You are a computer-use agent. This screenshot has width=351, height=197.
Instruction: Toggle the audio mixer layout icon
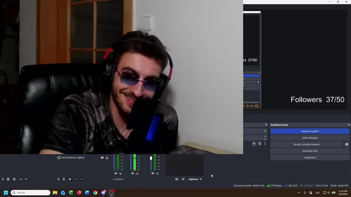177,179
